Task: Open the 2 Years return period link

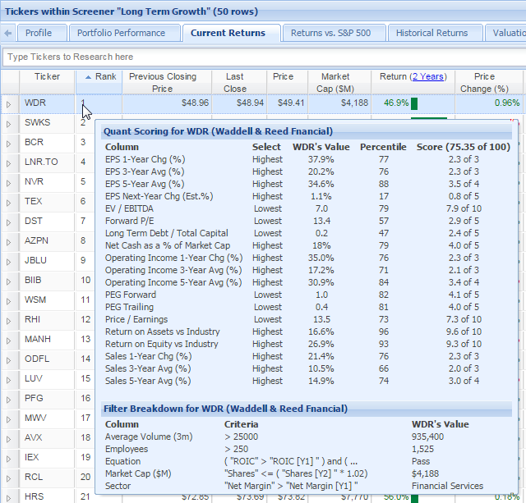Action: (428, 76)
